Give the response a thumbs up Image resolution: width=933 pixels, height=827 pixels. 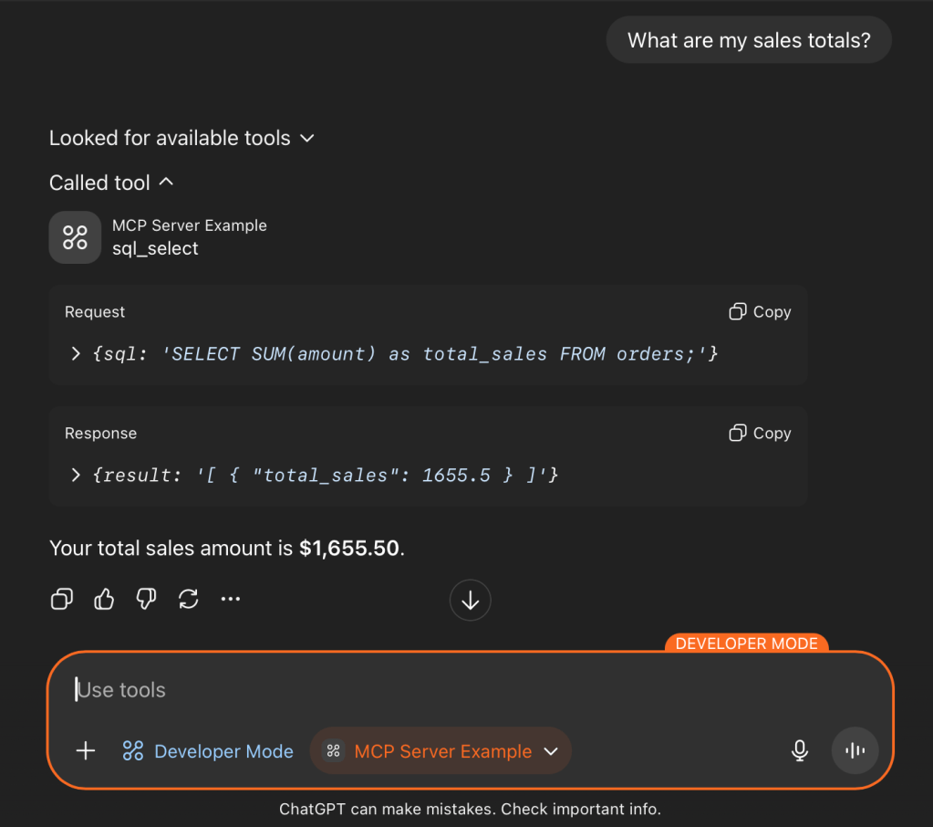[x=104, y=599]
